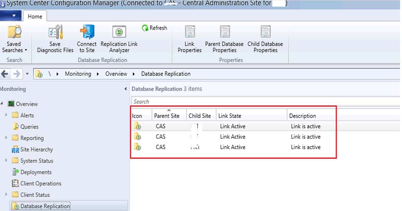This screenshot has width=402, height=211.
Task: Collapse the Overview tree node
Action: tap(2, 104)
